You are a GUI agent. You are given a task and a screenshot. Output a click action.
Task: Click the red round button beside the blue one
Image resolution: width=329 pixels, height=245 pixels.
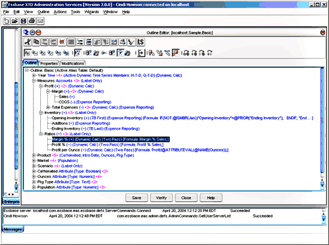38,32
